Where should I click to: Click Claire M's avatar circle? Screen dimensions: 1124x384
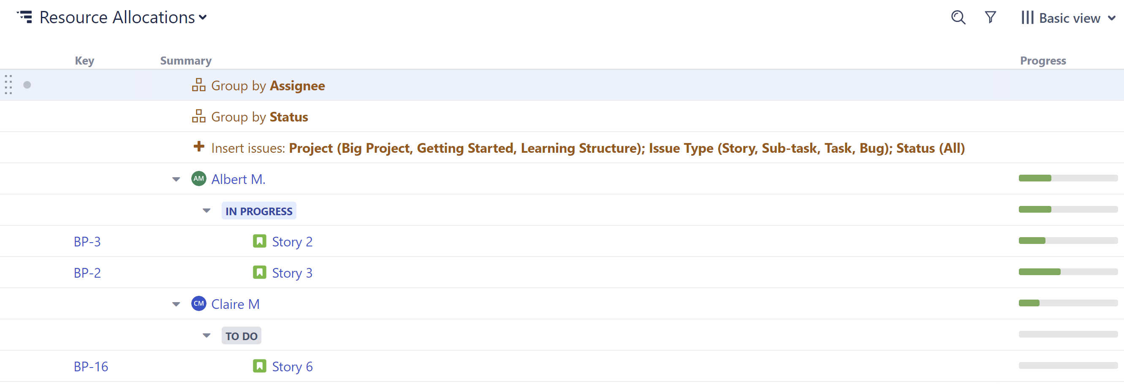tap(198, 304)
